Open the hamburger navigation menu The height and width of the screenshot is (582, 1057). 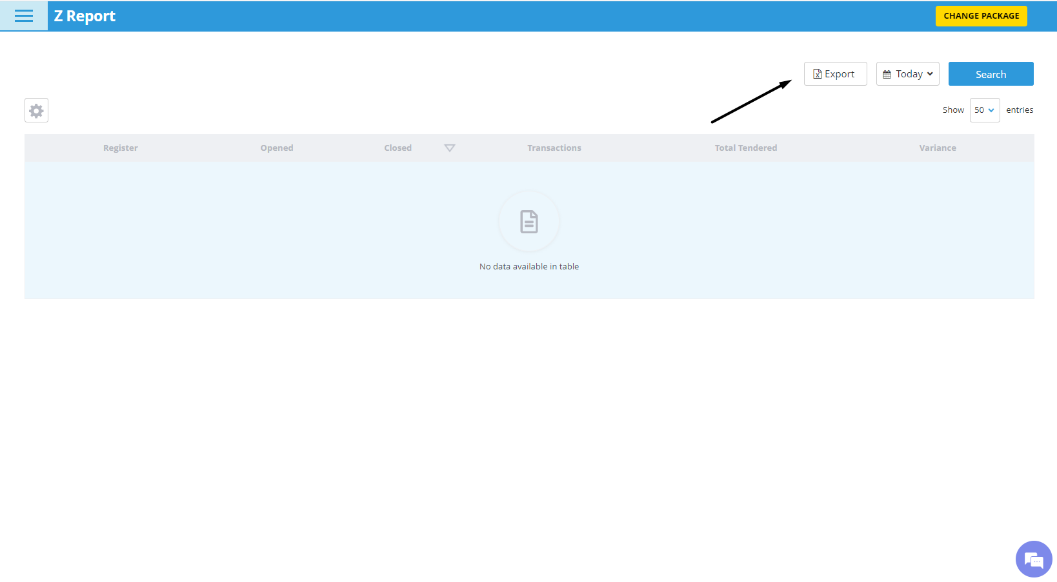24,16
